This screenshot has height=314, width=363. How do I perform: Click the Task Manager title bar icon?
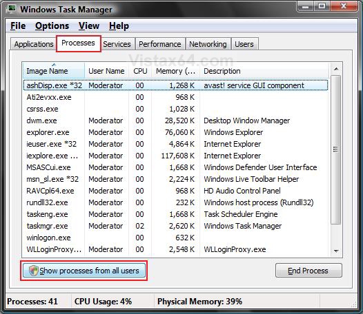11,9
